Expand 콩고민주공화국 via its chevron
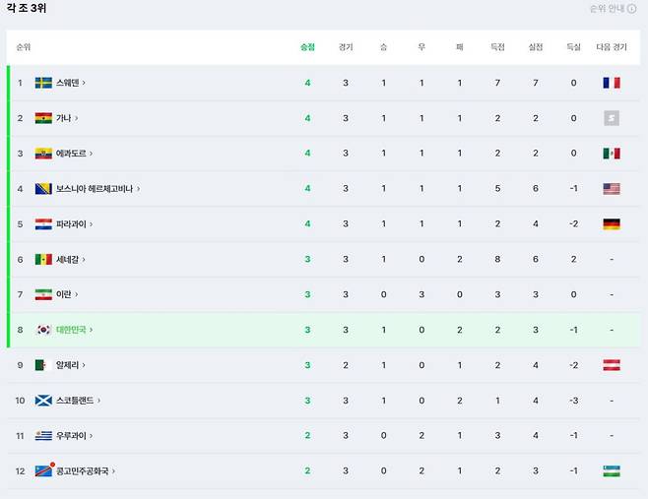Viewport: 648px width, 499px height. pyautogui.click(x=113, y=470)
